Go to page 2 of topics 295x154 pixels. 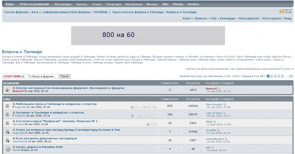(272, 76)
